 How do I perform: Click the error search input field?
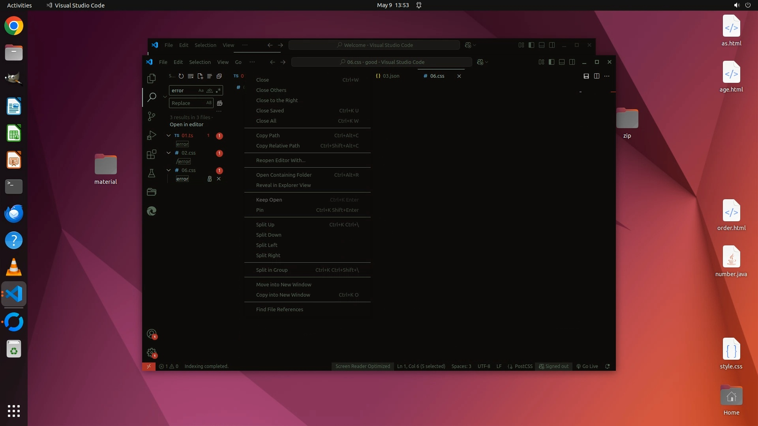click(x=184, y=91)
